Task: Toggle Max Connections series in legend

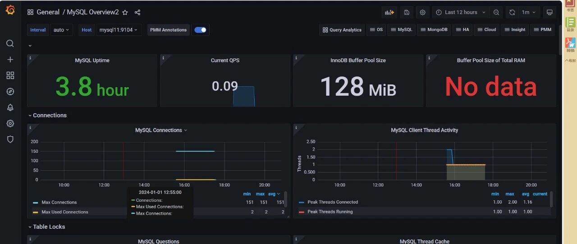Action: 59,202
